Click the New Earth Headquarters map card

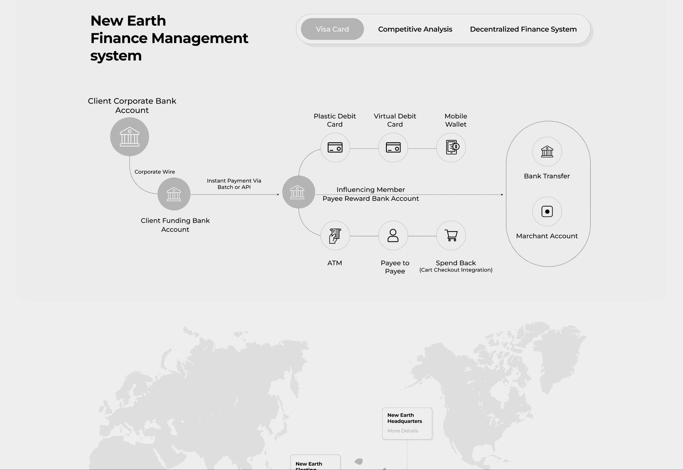[x=407, y=419]
